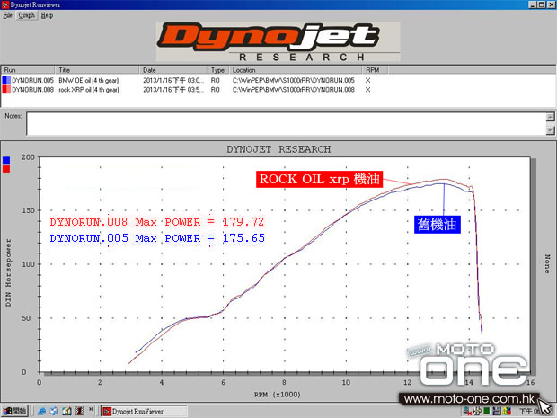Open the File menu
Image resolution: width=557 pixels, height=418 pixels.
tap(7, 15)
